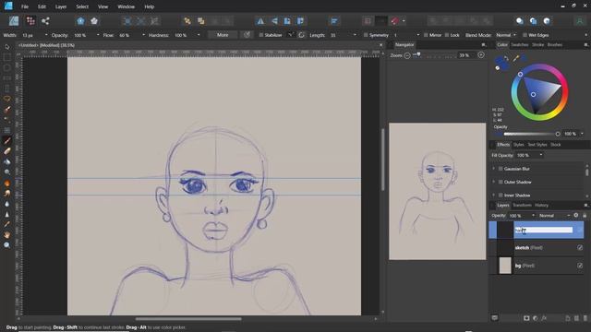The image size is (591, 332).
Task: Switch to the Brushes tab
Action: pos(554,45)
